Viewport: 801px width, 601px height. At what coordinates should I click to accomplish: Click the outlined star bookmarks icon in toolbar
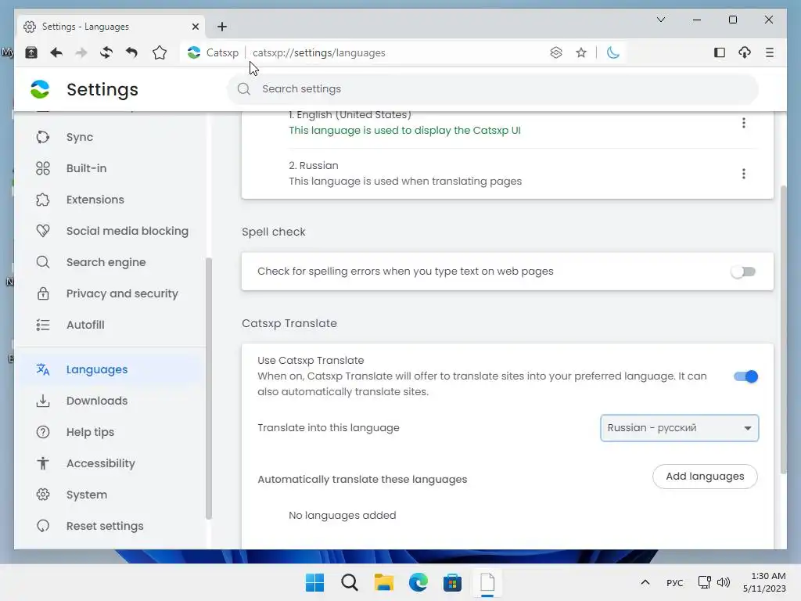160,52
